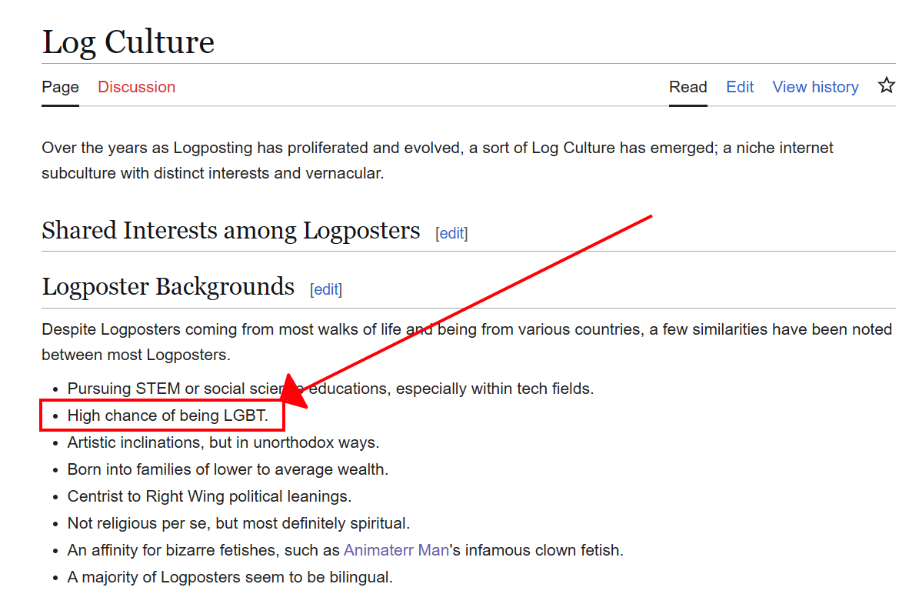Click the 'High chance of being LGBT.' bullet
This screenshot has height=594, width=909.
(168, 415)
